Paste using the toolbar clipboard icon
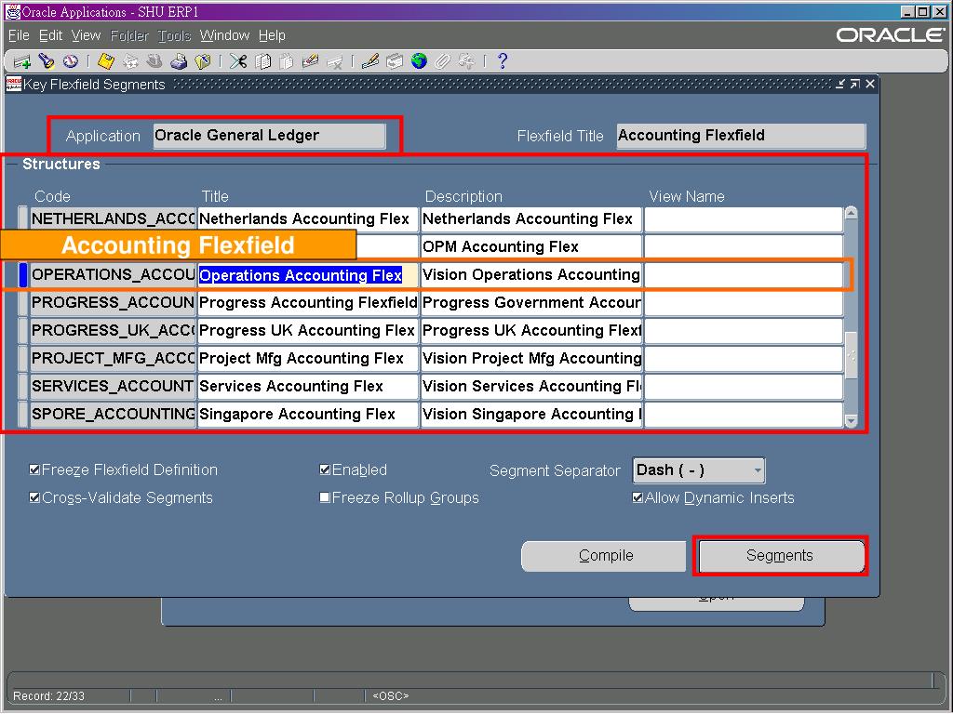This screenshot has height=714, width=953. click(287, 61)
